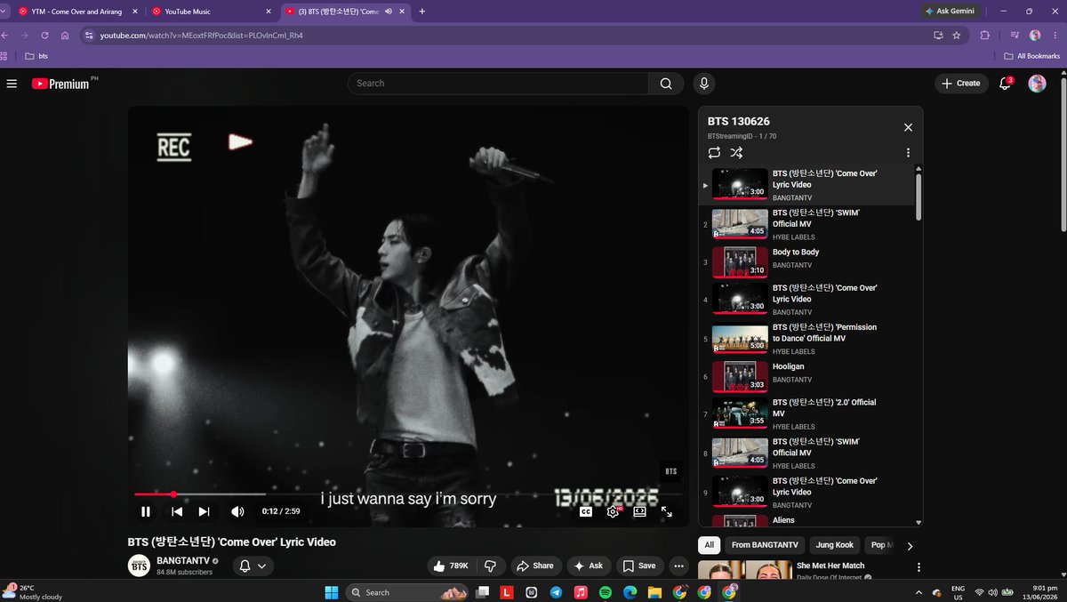
Task: Dislike the video
Action: tap(491, 566)
